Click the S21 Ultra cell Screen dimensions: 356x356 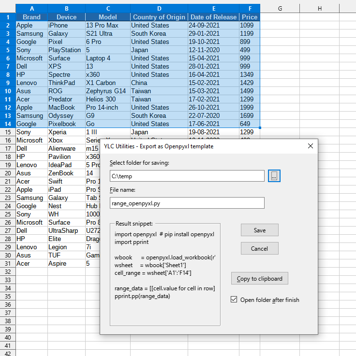pos(108,33)
